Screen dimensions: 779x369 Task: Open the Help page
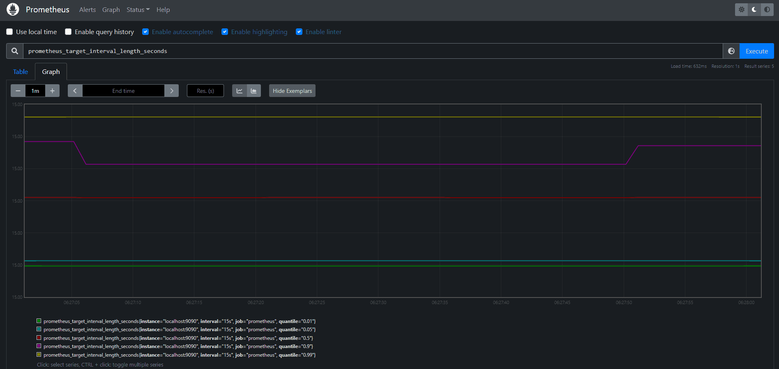point(163,9)
